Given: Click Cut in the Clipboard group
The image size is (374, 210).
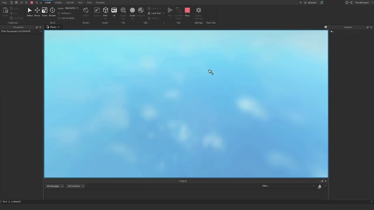Looking at the screenshot, I should [14, 13].
